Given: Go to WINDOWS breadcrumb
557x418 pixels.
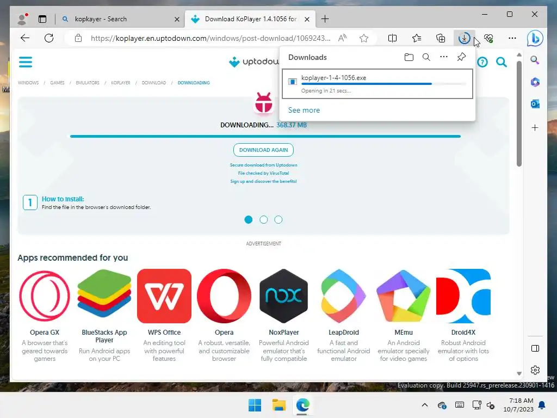Looking at the screenshot, I should tap(28, 83).
